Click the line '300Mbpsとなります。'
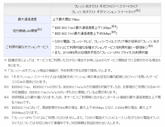This screenshot has width=165, height=127. point(25,113)
